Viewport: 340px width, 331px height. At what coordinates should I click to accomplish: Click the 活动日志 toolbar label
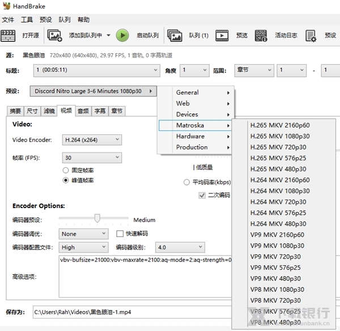point(286,35)
